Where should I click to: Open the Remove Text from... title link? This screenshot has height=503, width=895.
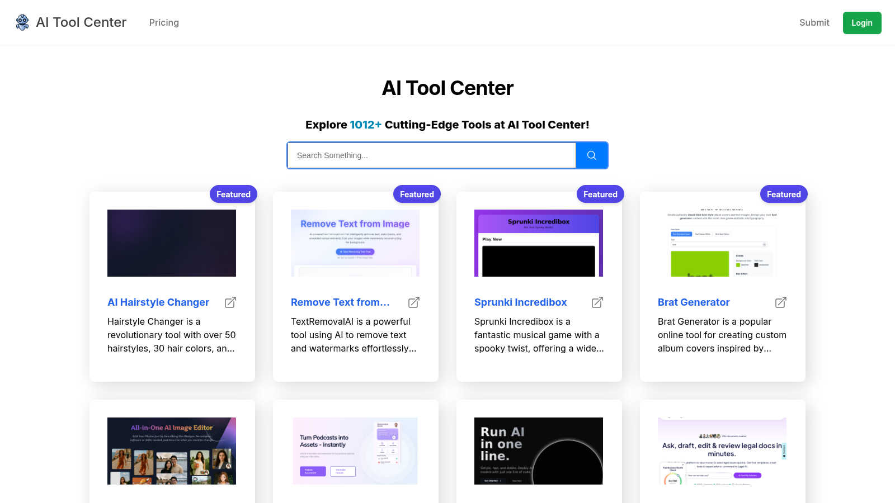pos(340,302)
